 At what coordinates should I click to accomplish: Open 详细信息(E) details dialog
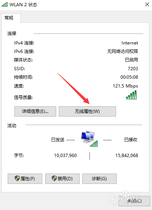click(x=35, y=111)
